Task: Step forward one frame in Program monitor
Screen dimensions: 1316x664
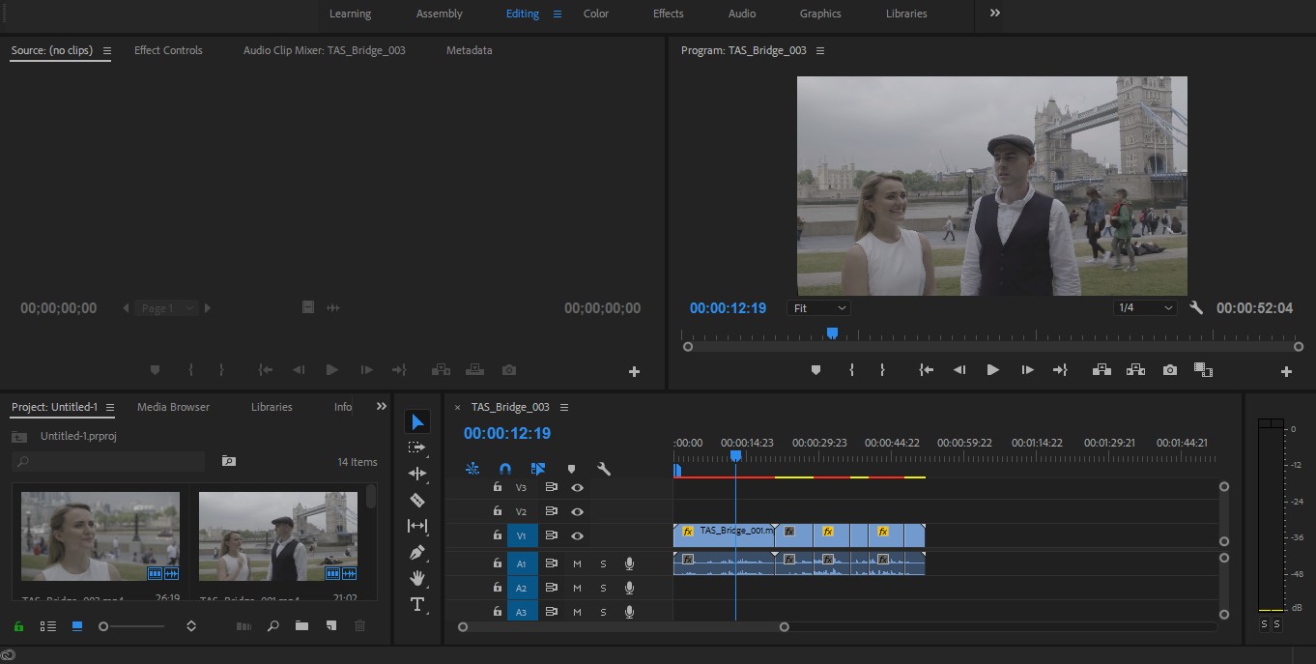Action: [x=1027, y=370]
